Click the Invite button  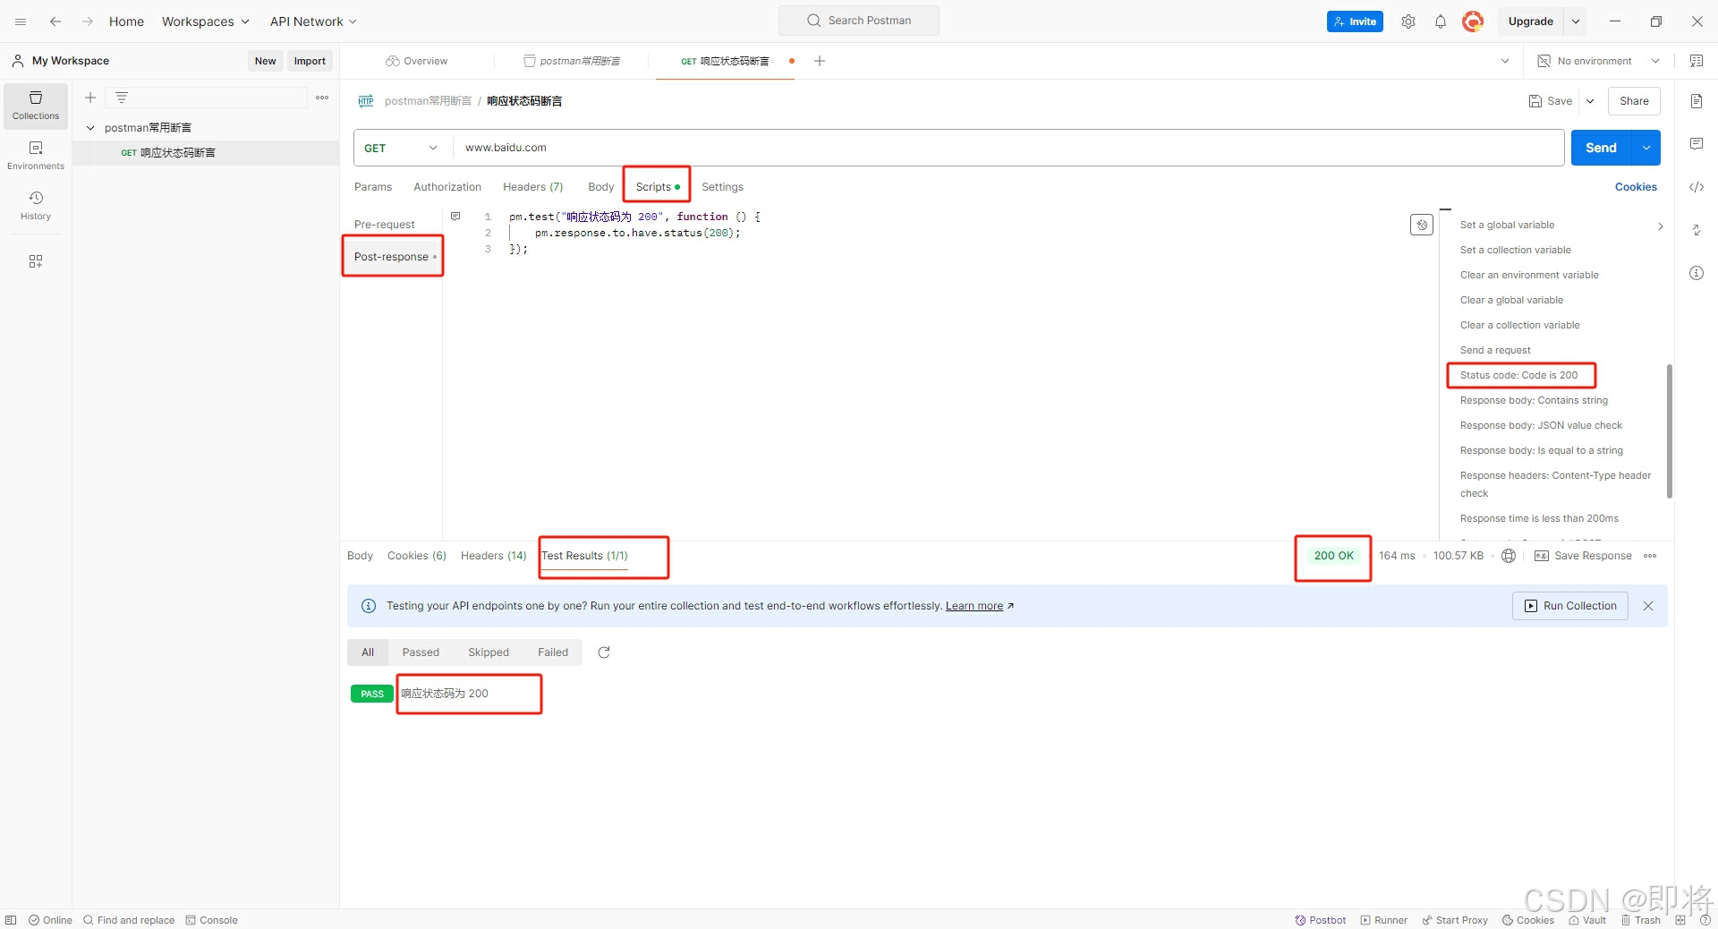[x=1355, y=21]
